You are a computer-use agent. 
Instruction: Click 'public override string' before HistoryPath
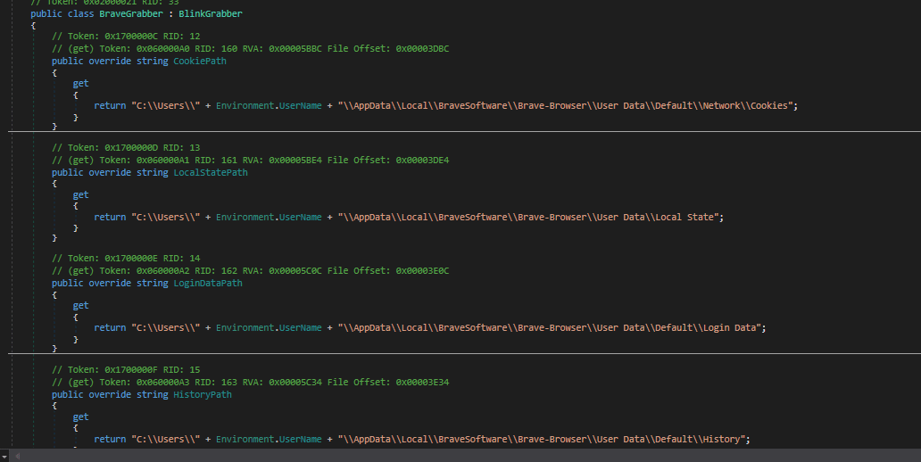(x=110, y=394)
